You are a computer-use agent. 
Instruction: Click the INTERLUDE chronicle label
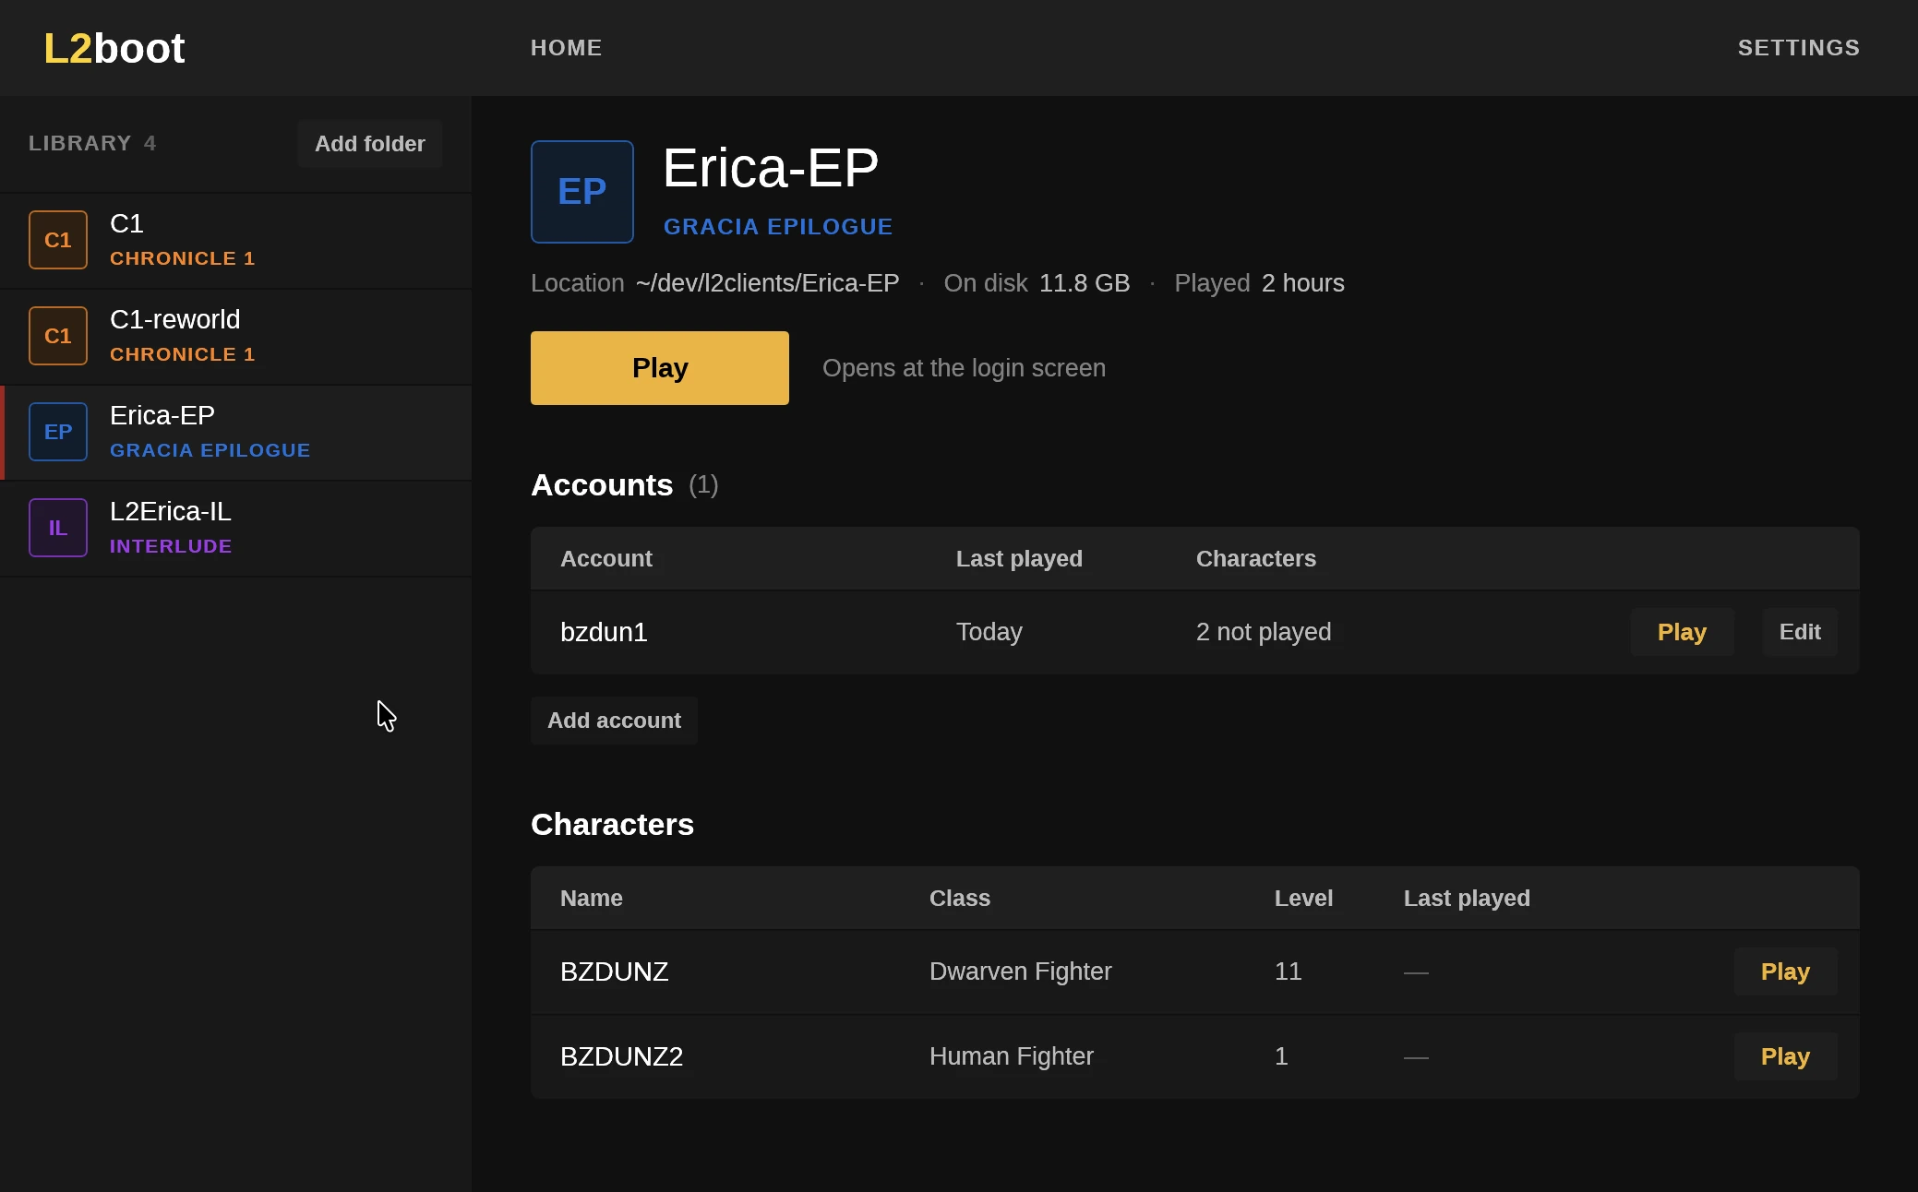(x=171, y=546)
